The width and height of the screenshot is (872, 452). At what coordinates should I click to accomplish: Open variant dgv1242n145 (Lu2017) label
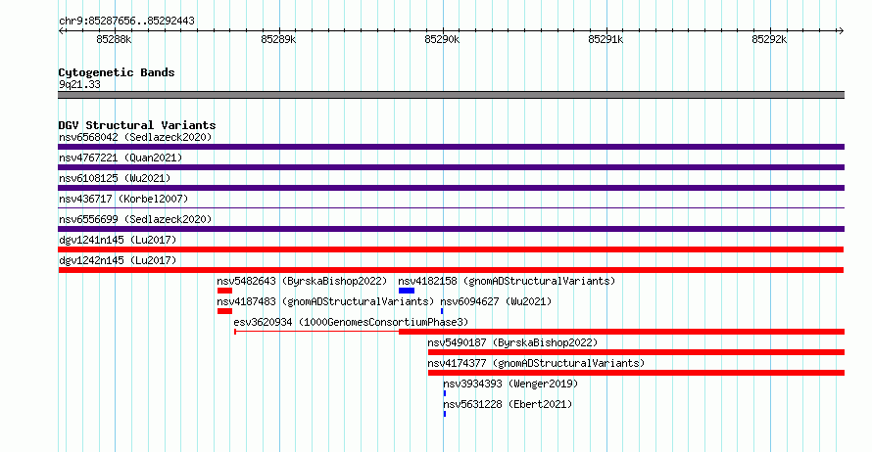click(118, 260)
